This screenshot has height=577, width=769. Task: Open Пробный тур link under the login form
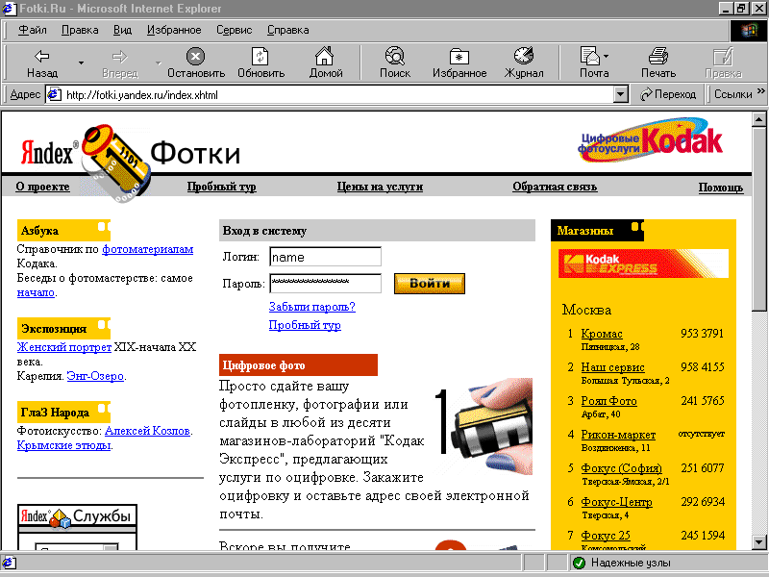305,325
